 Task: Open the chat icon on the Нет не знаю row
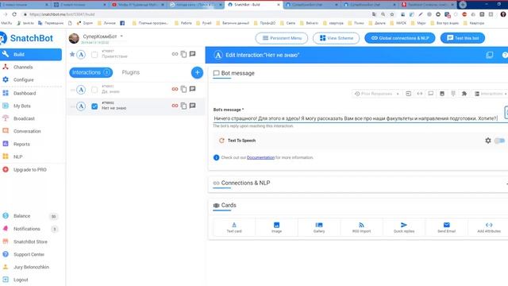pos(192,106)
